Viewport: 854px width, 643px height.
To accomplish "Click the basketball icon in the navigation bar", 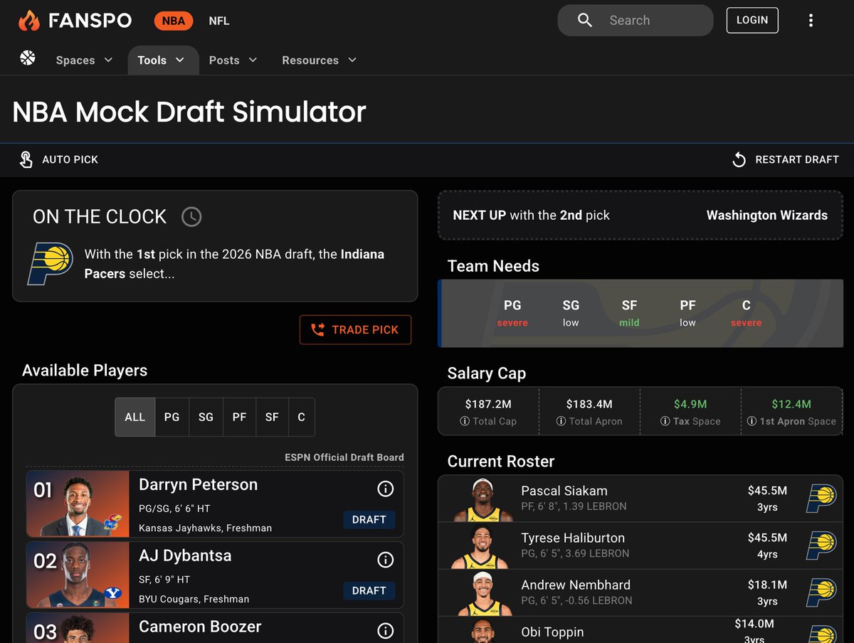I will [27, 60].
